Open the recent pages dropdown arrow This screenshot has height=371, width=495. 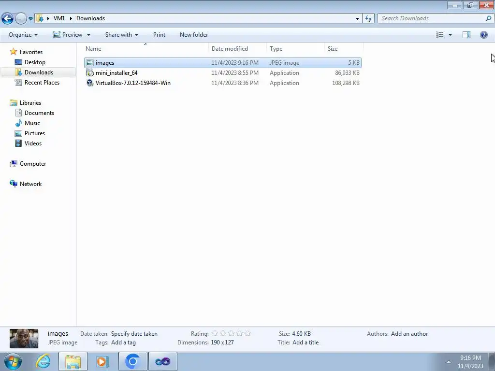(30, 19)
